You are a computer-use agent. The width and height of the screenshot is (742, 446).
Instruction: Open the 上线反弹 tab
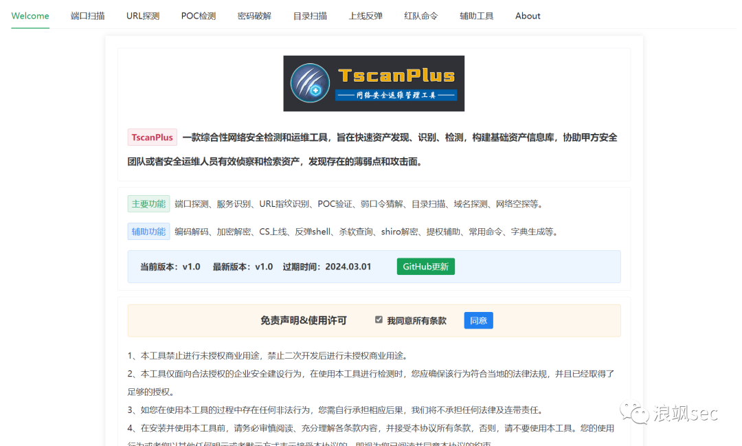point(366,16)
